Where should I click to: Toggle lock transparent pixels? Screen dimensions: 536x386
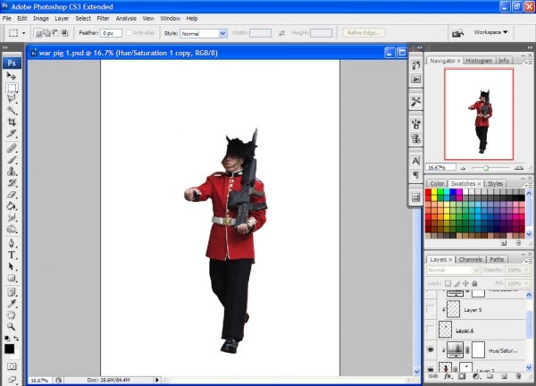coord(448,283)
